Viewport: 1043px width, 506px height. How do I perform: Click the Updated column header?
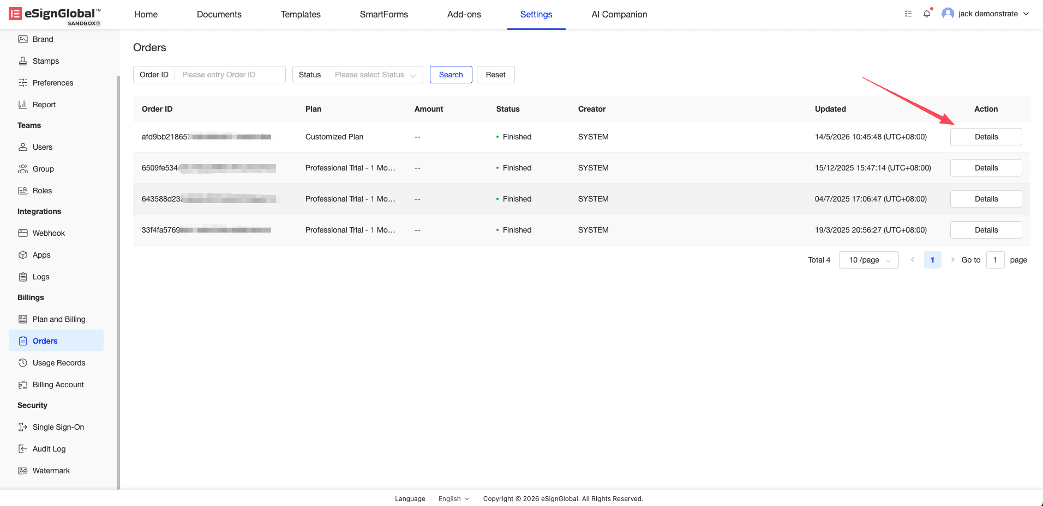click(830, 109)
